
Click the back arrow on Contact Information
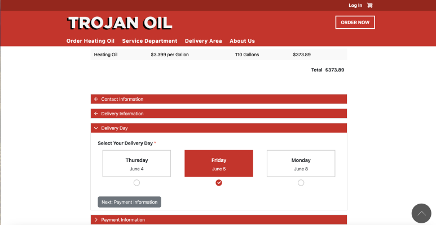(96, 99)
